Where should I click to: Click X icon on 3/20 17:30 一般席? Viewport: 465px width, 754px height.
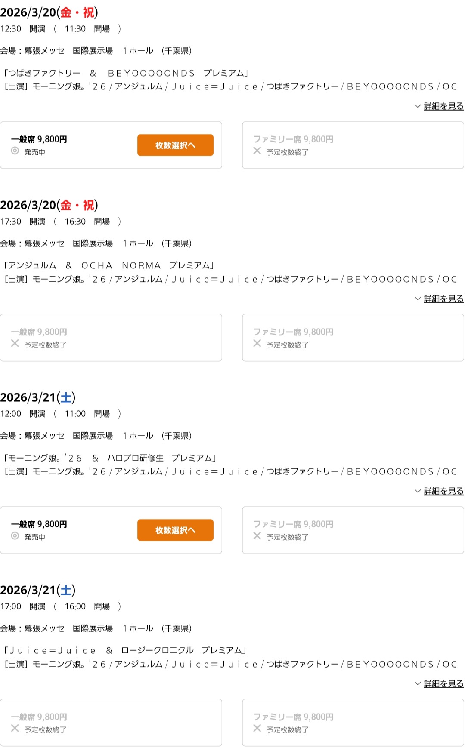tap(15, 343)
